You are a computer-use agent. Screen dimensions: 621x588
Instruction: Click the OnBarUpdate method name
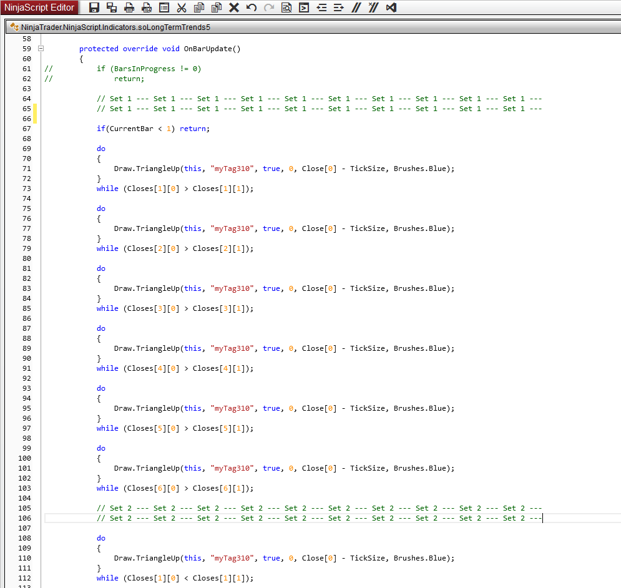[208, 49]
